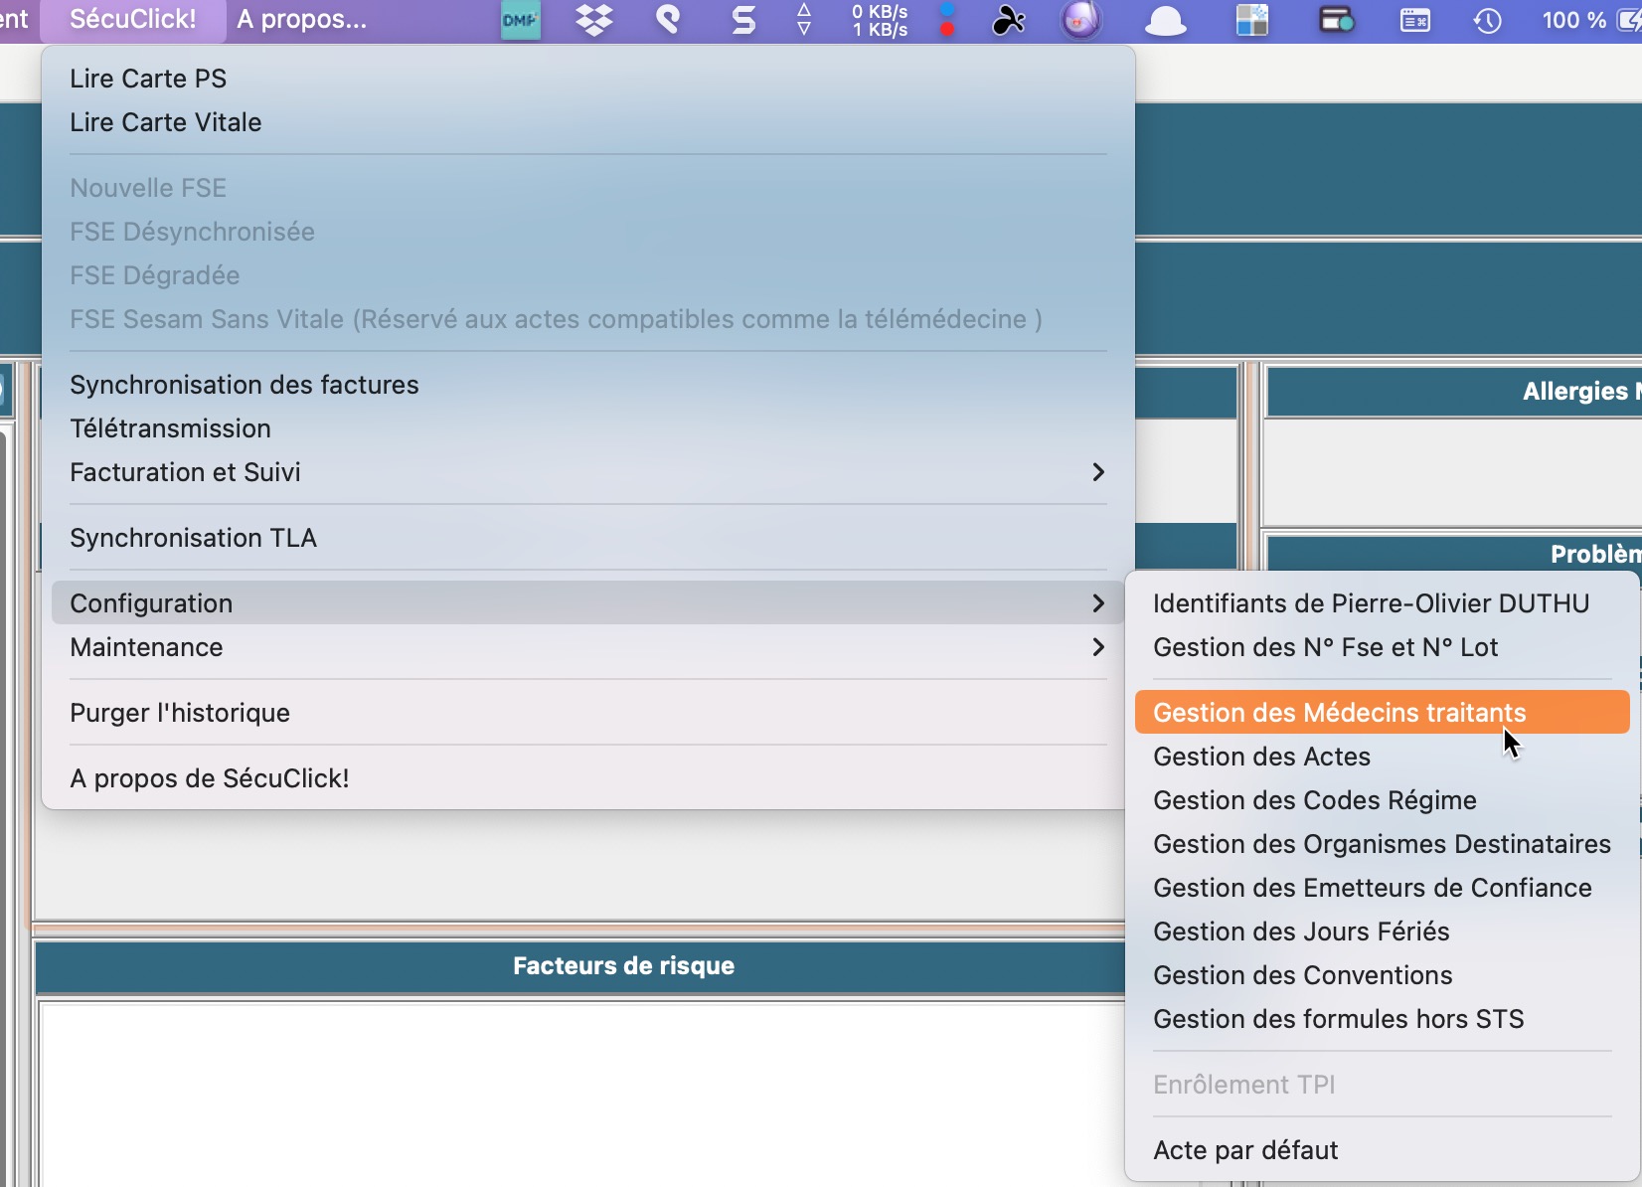The width and height of the screenshot is (1642, 1187).
Task: Click the magnifier-shaped menu bar icon
Action: point(668,20)
